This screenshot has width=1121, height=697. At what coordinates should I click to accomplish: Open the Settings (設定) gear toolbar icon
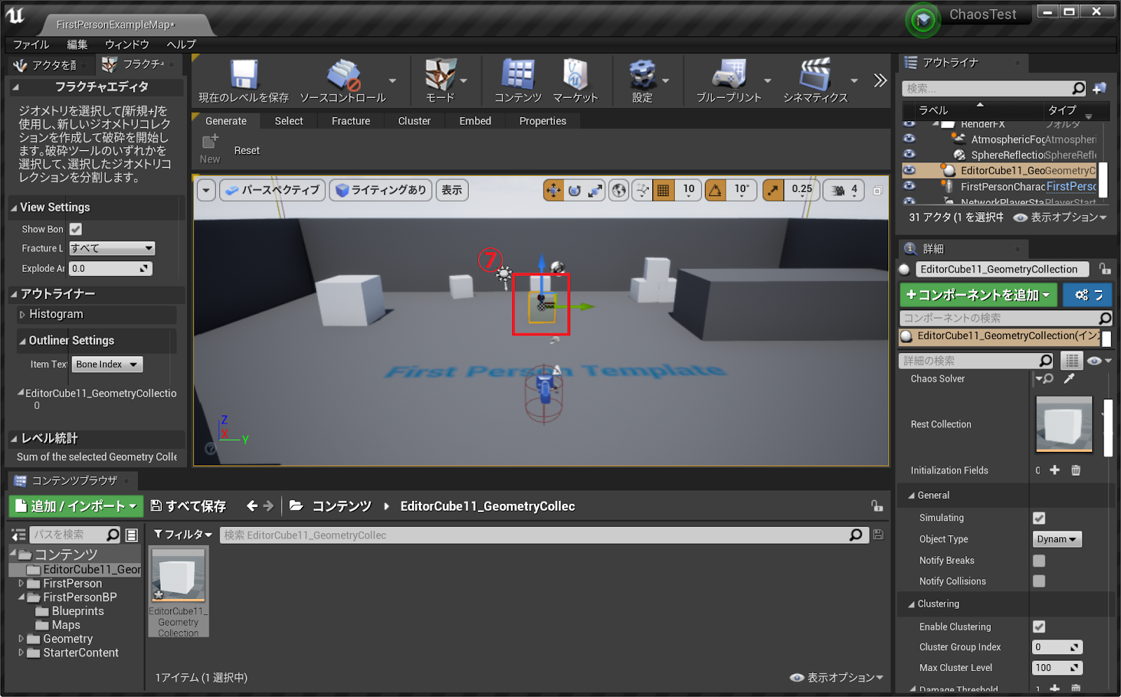[x=642, y=75]
